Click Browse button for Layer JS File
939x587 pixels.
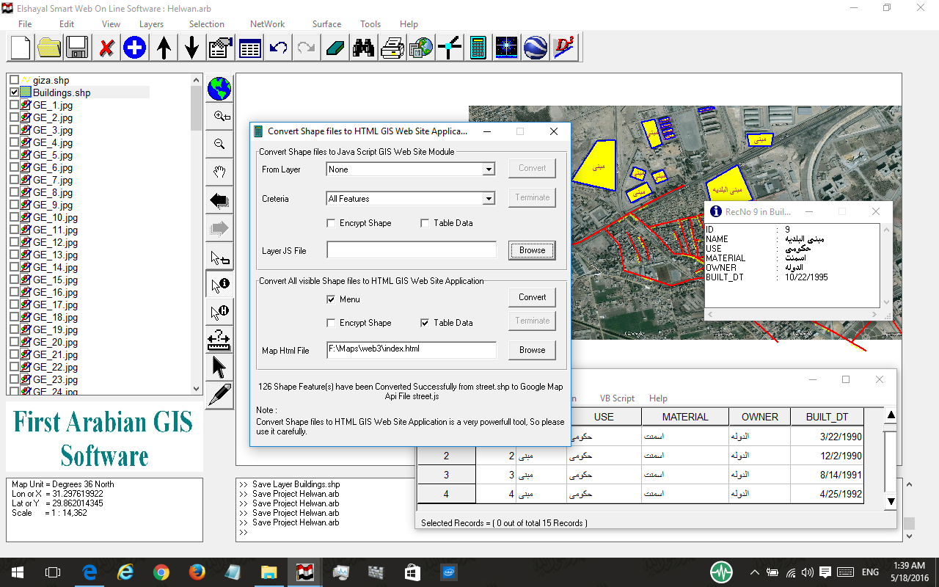[x=532, y=250]
